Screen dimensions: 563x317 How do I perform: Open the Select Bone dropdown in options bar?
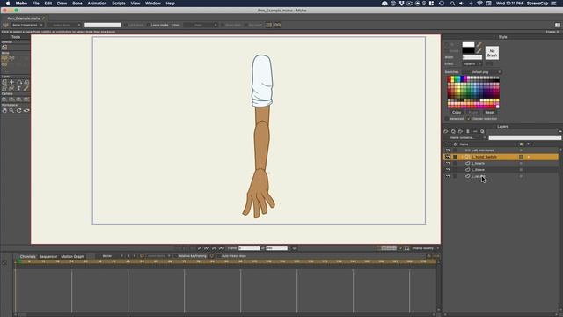pyautogui.click(x=64, y=25)
